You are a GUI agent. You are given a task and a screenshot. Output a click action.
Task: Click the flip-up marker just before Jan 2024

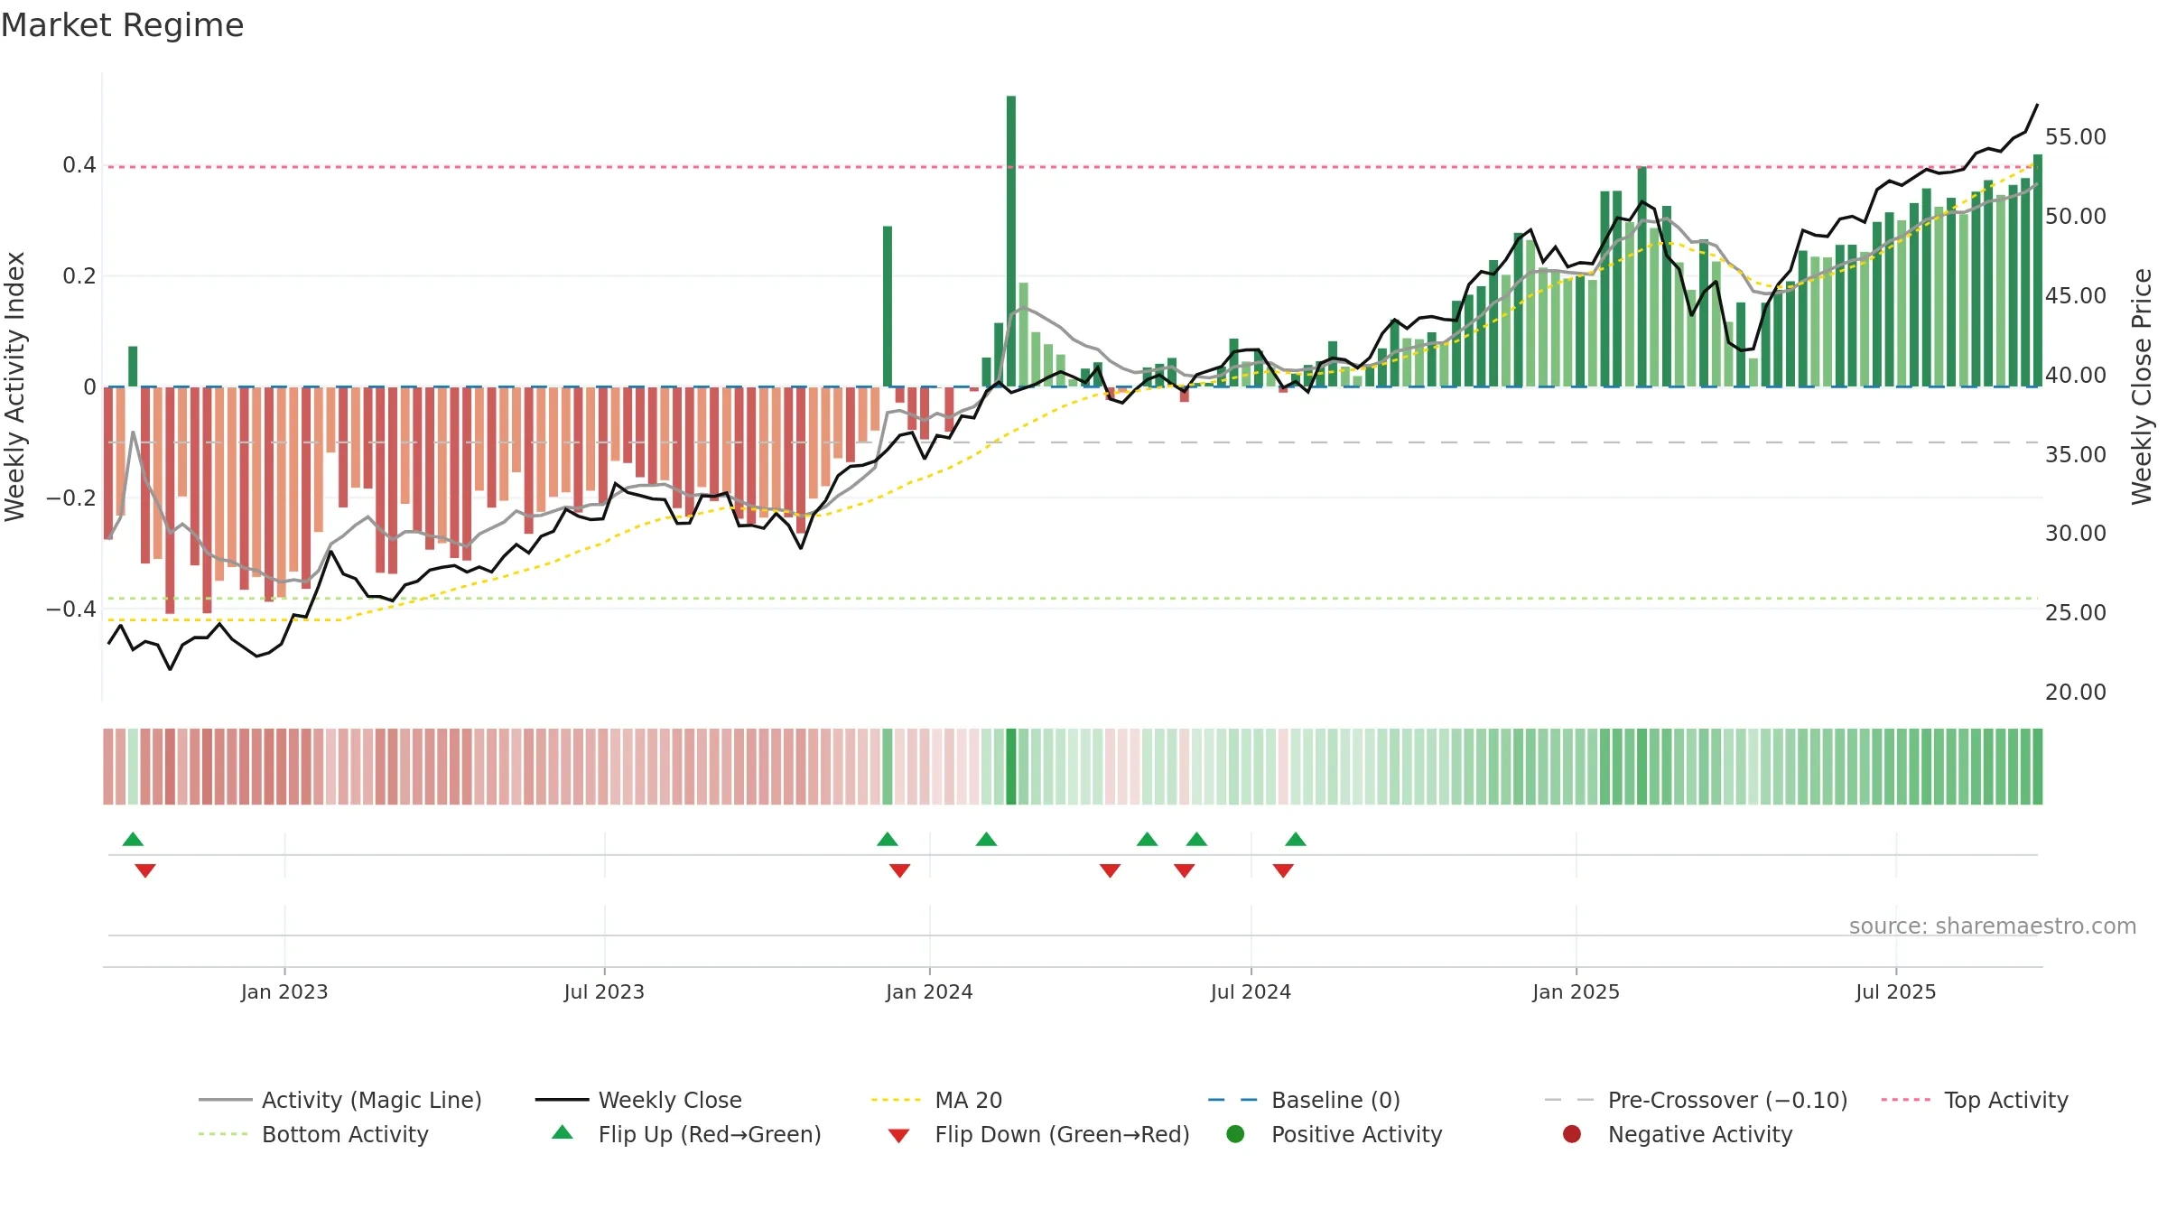(888, 840)
